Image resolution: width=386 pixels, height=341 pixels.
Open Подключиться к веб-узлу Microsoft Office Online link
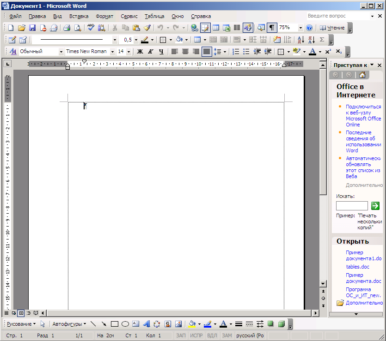click(363, 115)
